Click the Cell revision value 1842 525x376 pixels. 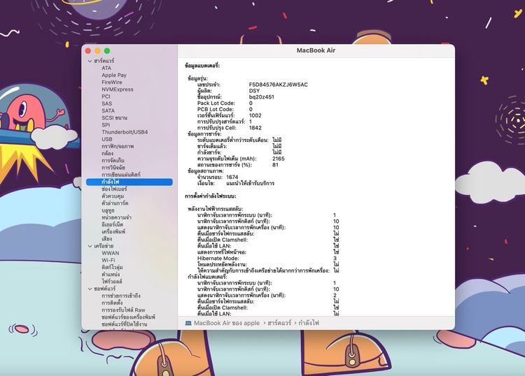click(255, 128)
